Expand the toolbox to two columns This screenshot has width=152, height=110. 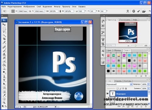point(2,16)
